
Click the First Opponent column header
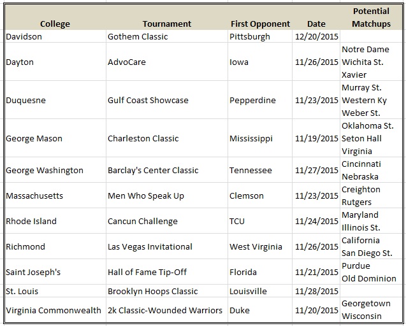point(260,24)
